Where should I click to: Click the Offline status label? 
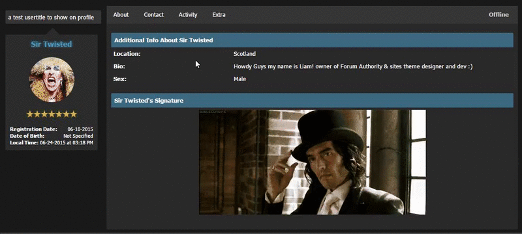coord(499,14)
